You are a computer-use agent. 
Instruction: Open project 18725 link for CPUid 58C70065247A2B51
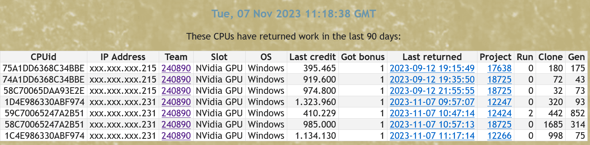click(500, 125)
